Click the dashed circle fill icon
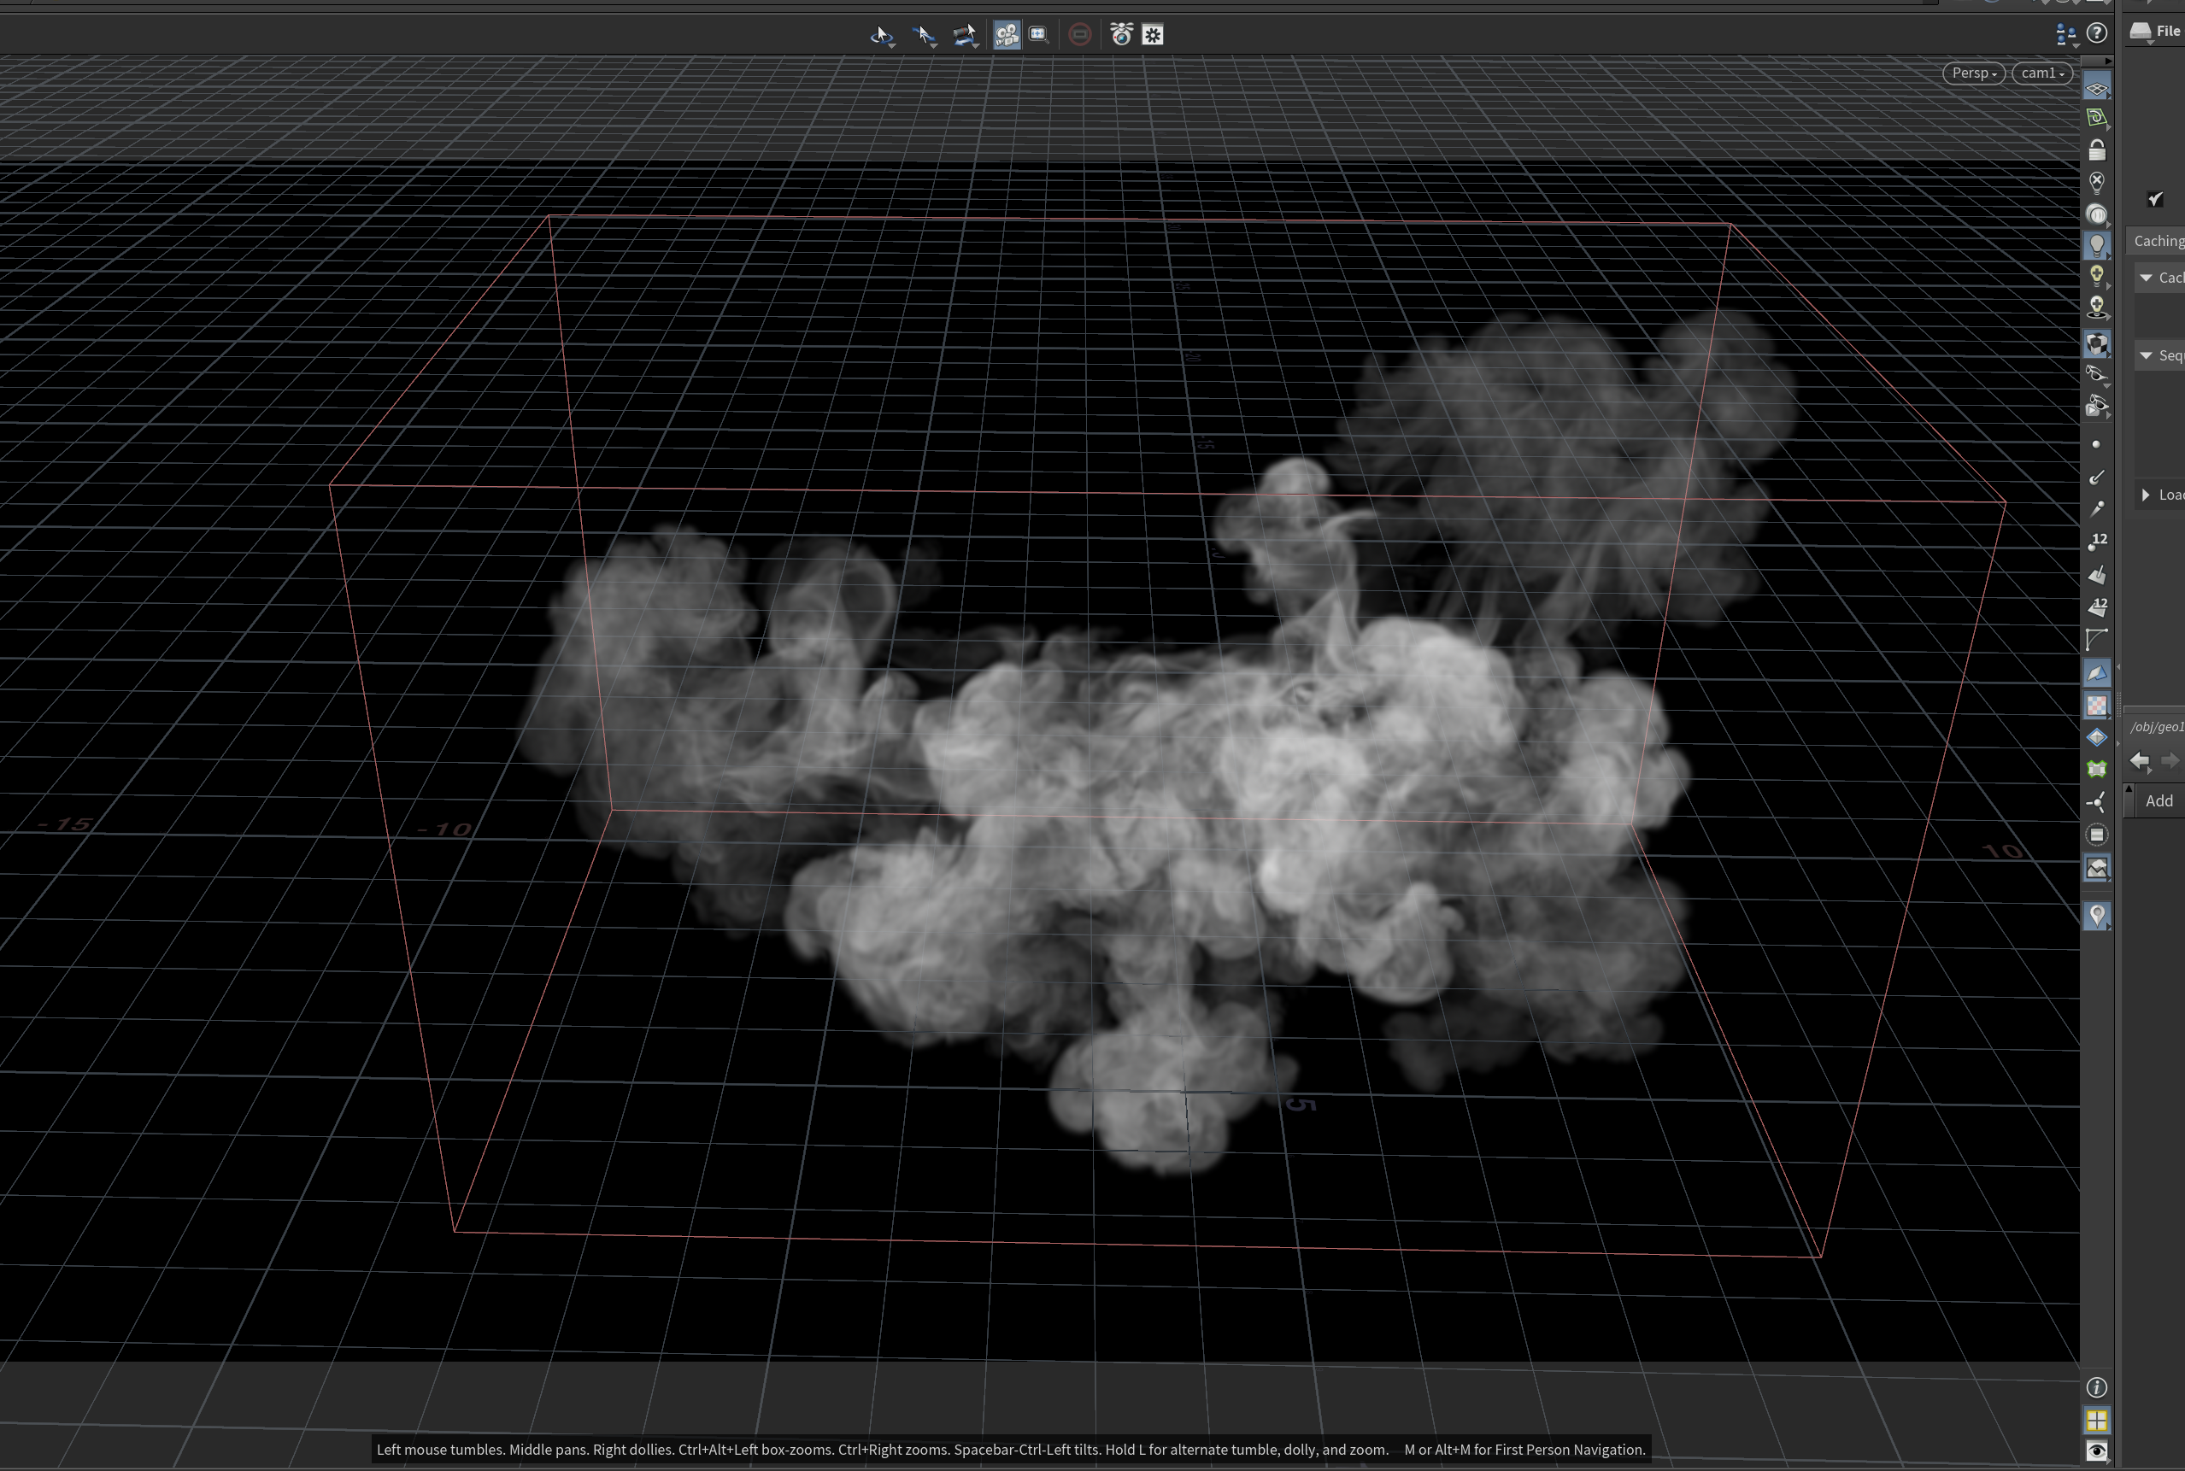Viewport: 2185px width, 1471px height. click(2097, 835)
